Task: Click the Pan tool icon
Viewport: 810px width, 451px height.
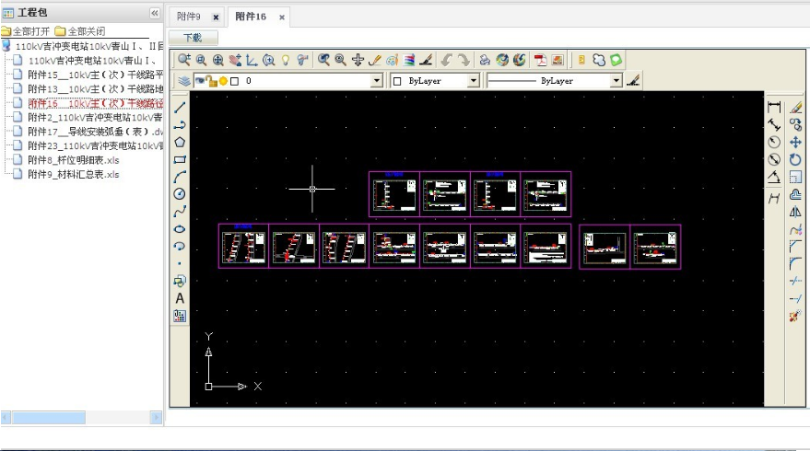Action: click(358, 60)
